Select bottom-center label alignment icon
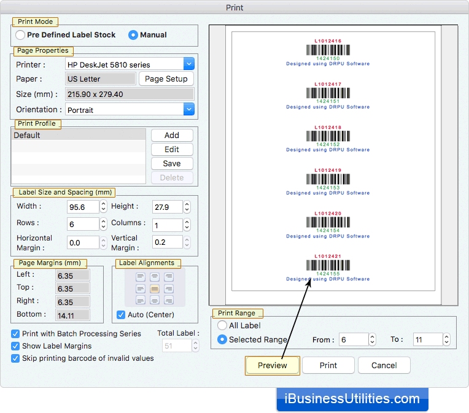 [x=155, y=300]
